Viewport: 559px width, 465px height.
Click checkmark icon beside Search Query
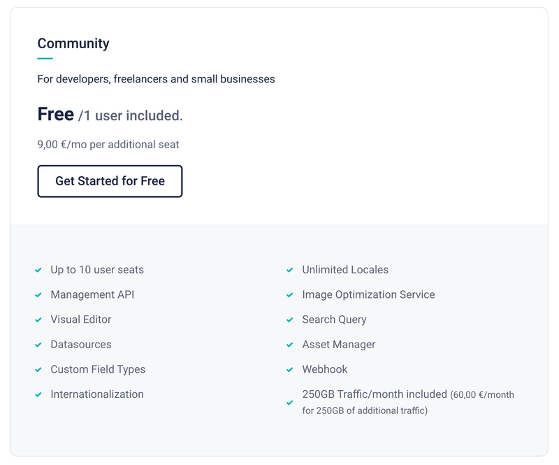coord(290,320)
